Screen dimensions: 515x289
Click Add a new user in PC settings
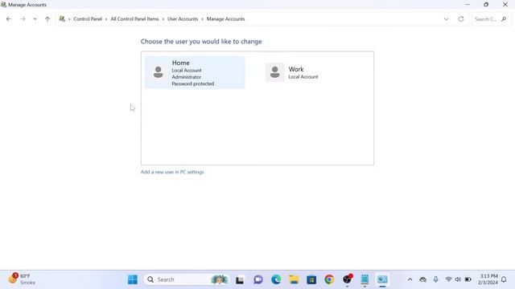coord(172,172)
